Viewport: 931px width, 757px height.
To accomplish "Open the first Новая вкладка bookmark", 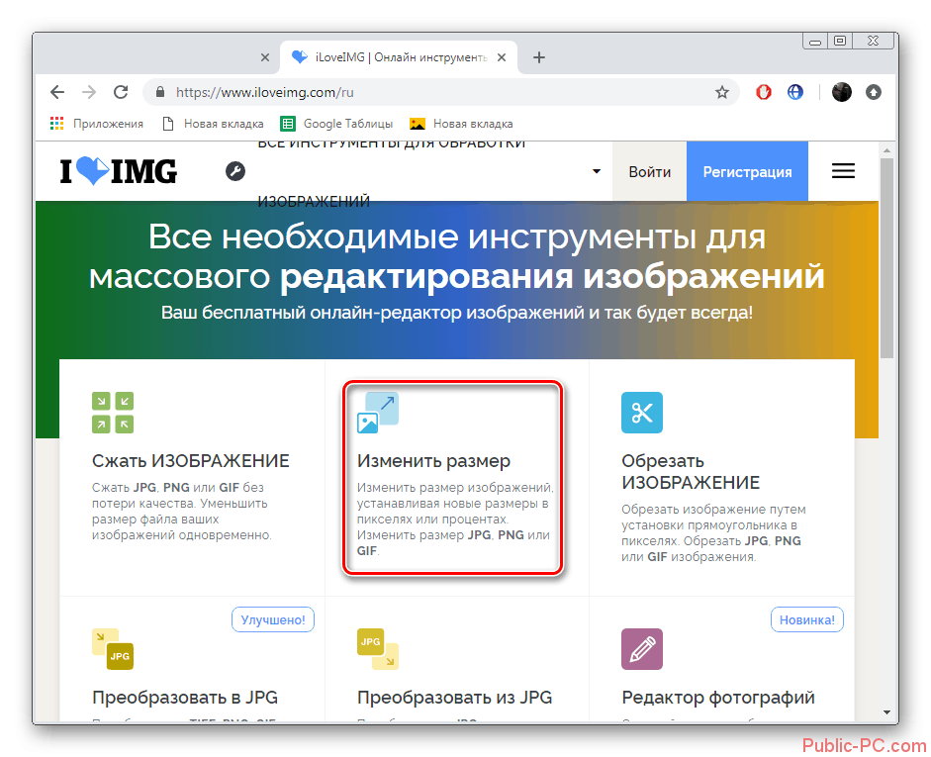I will click(x=213, y=124).
